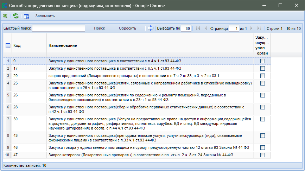Image resolution: width=305 pixels, height=171 pixels.
Task: Jump to the last page arrow
Action: coord(259,28)
